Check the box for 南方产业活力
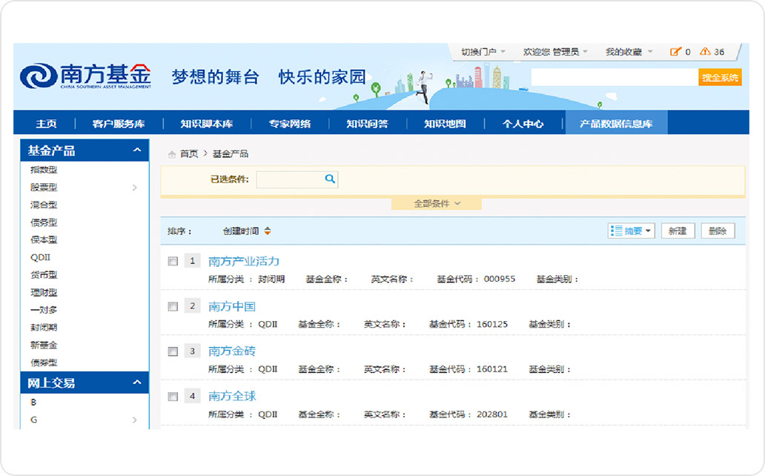 pos(173,262)
